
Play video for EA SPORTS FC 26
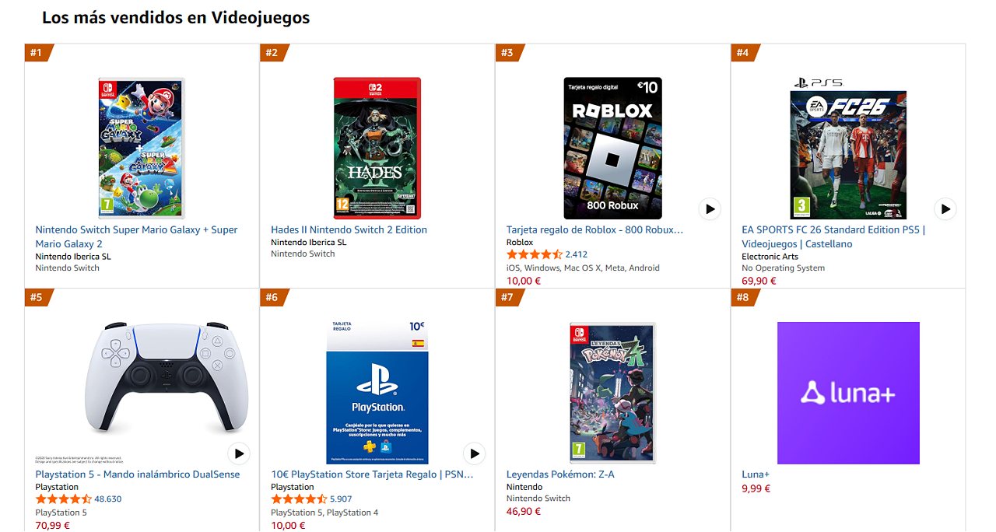pyautogui.click(x=945, y=209)
